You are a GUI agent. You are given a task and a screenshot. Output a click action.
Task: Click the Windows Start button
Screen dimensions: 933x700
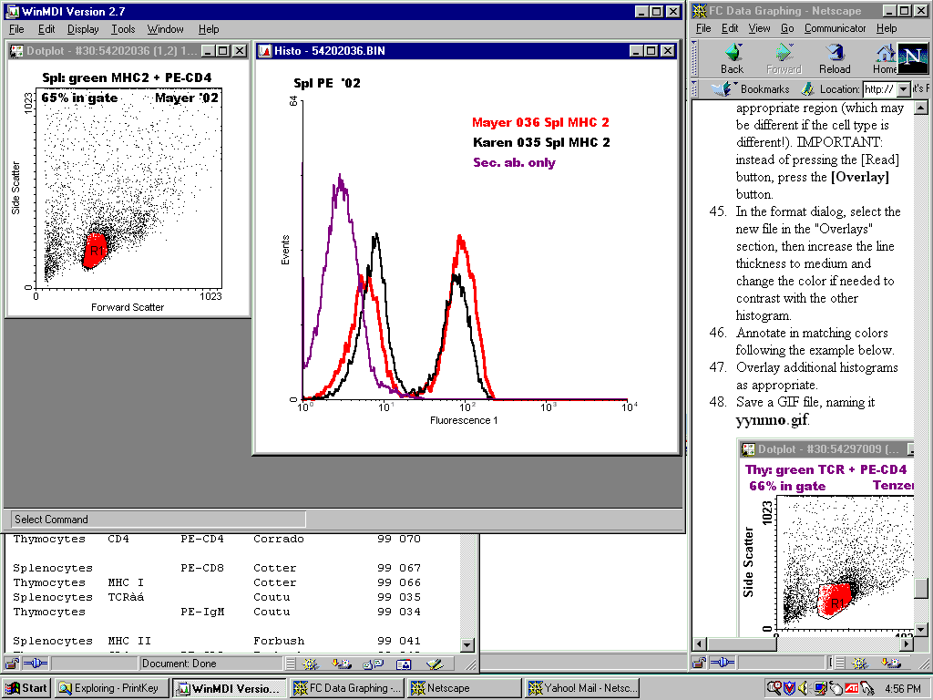point(26,688)
